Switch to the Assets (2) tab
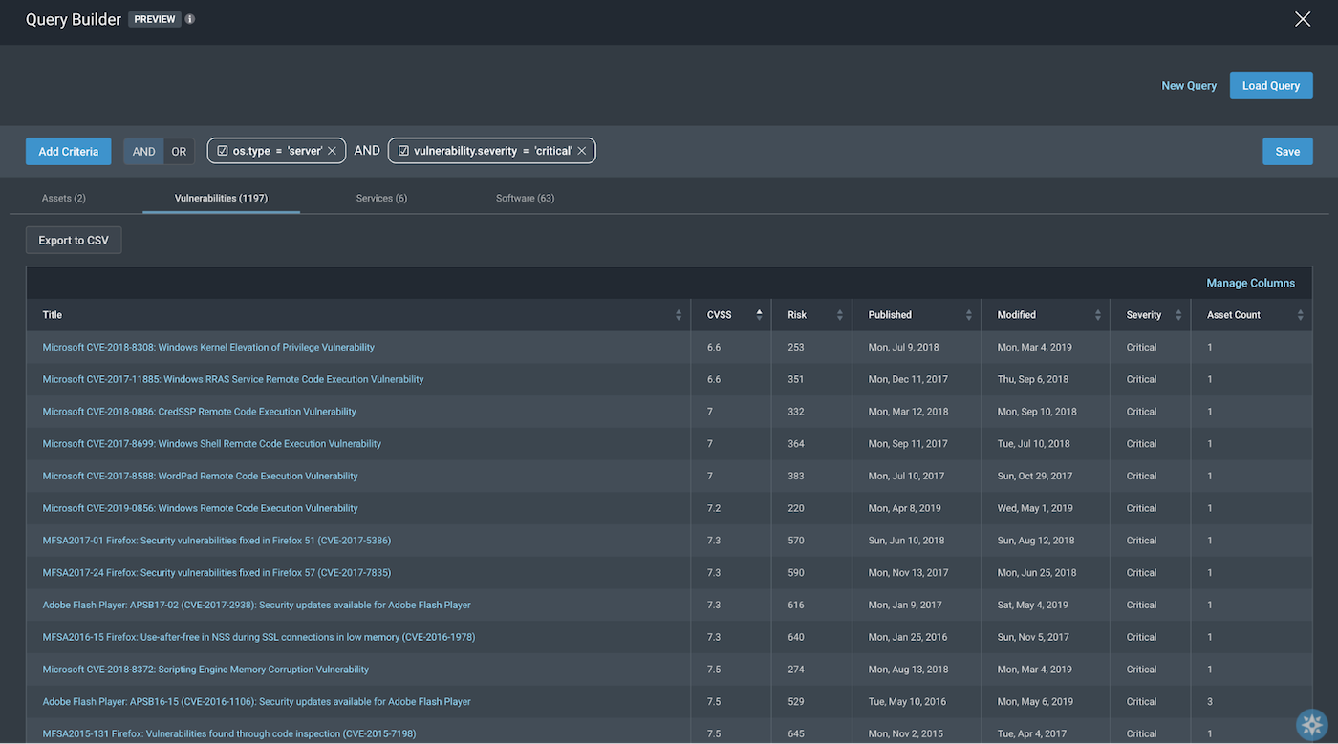The width and height of the screenshot is (1338, 744). click(64, 198)
